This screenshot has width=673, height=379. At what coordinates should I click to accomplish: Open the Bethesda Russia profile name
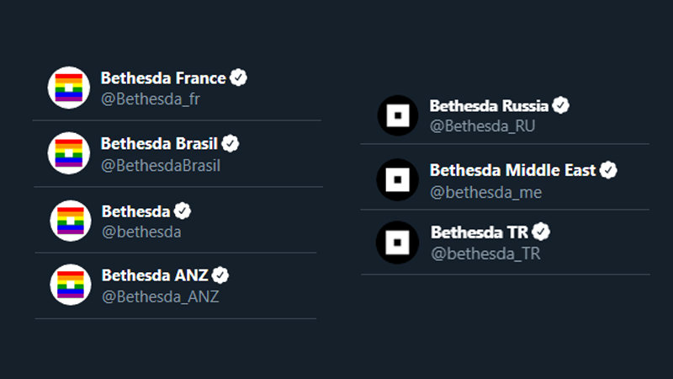click(x=489, y=105)
